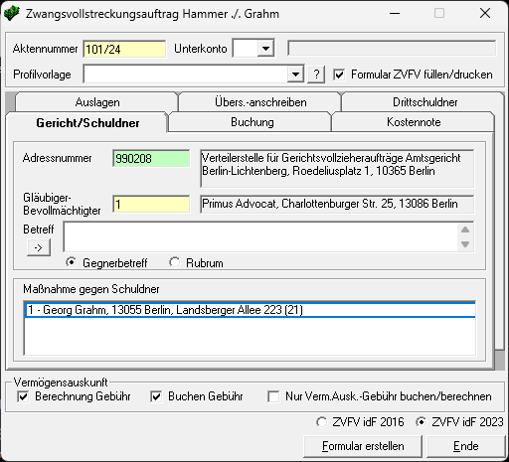Click the Adressnummer field 990208
This screenshot has height=462, width=509.
tap(151, 158)
